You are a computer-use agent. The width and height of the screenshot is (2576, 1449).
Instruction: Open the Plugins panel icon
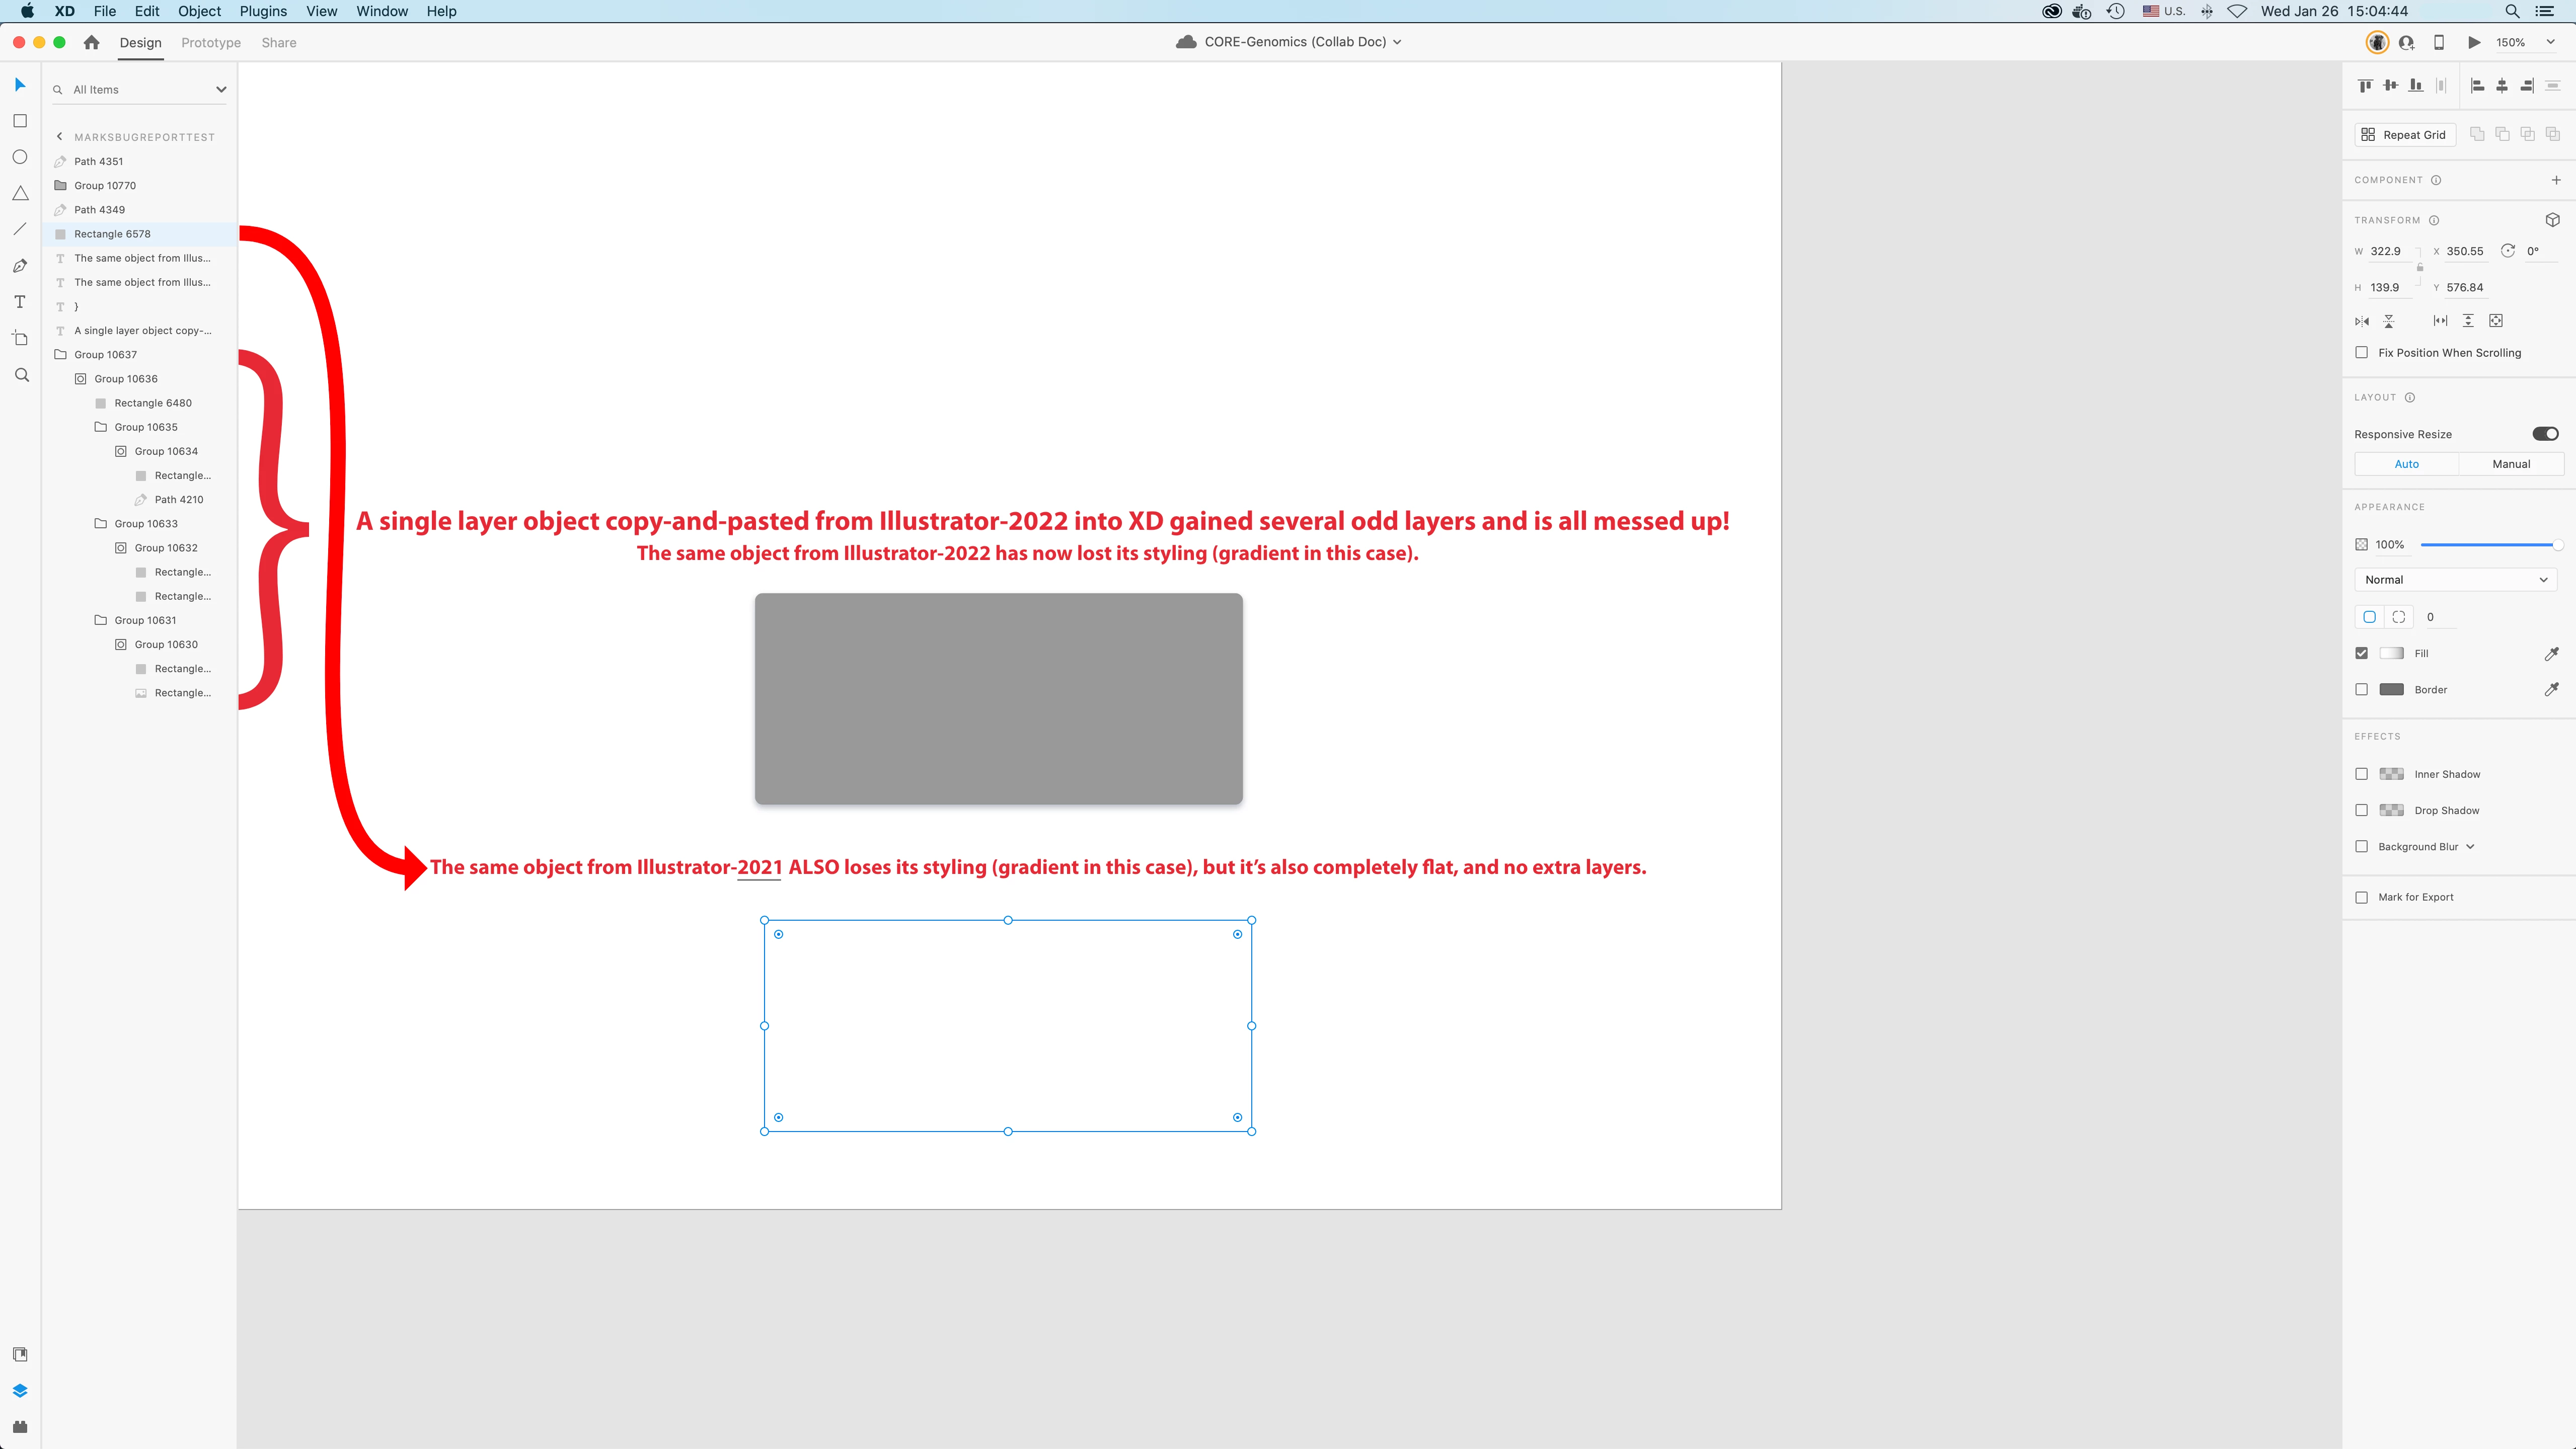tap(20, 1427)
